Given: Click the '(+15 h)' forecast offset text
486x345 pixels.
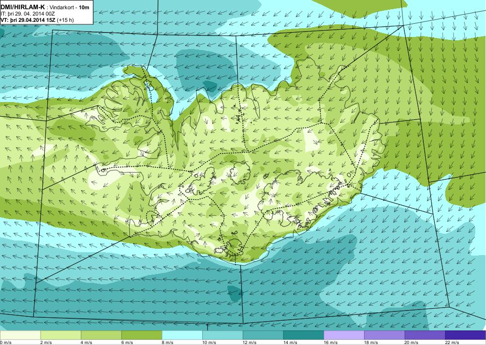Looking at the screenshot, I should pos(66,20).
